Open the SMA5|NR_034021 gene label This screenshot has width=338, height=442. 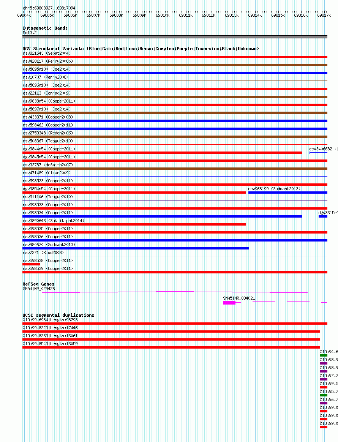[239, 298]
